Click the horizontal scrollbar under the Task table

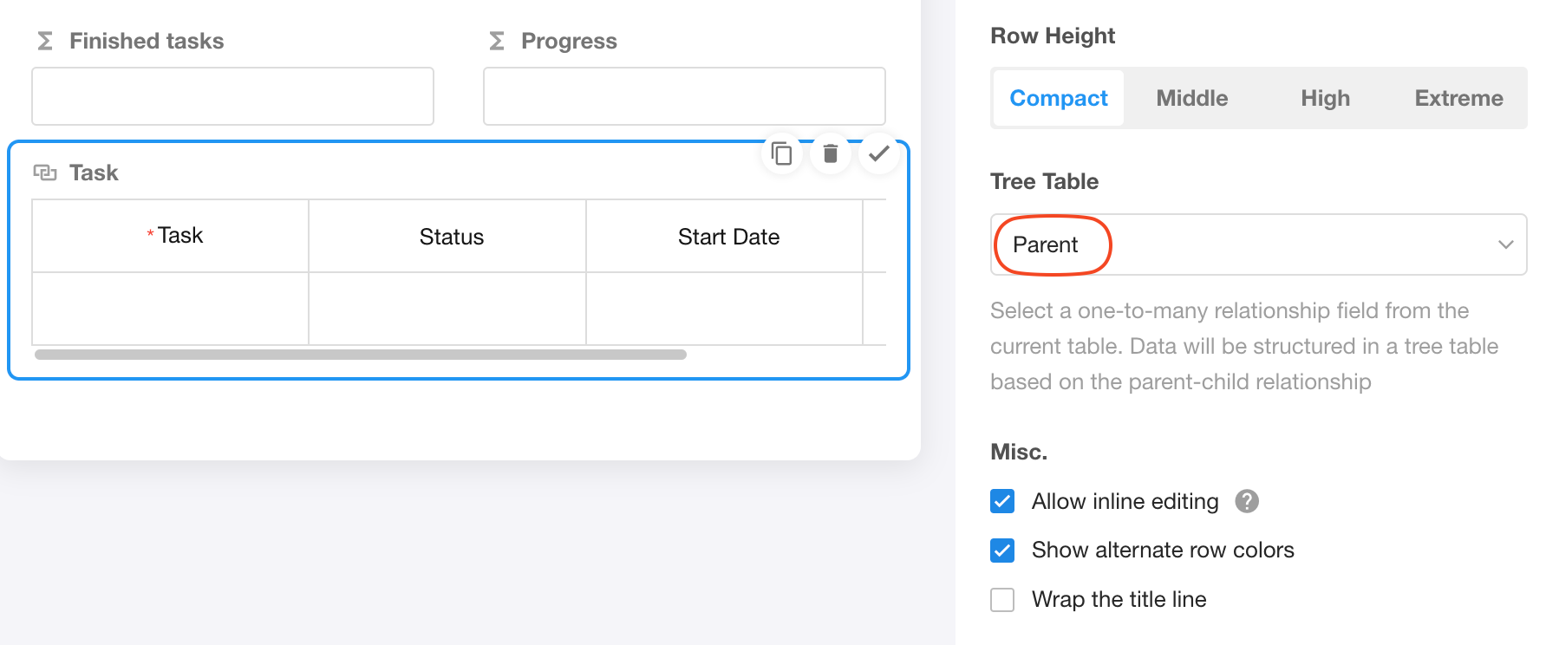[360, 355]
